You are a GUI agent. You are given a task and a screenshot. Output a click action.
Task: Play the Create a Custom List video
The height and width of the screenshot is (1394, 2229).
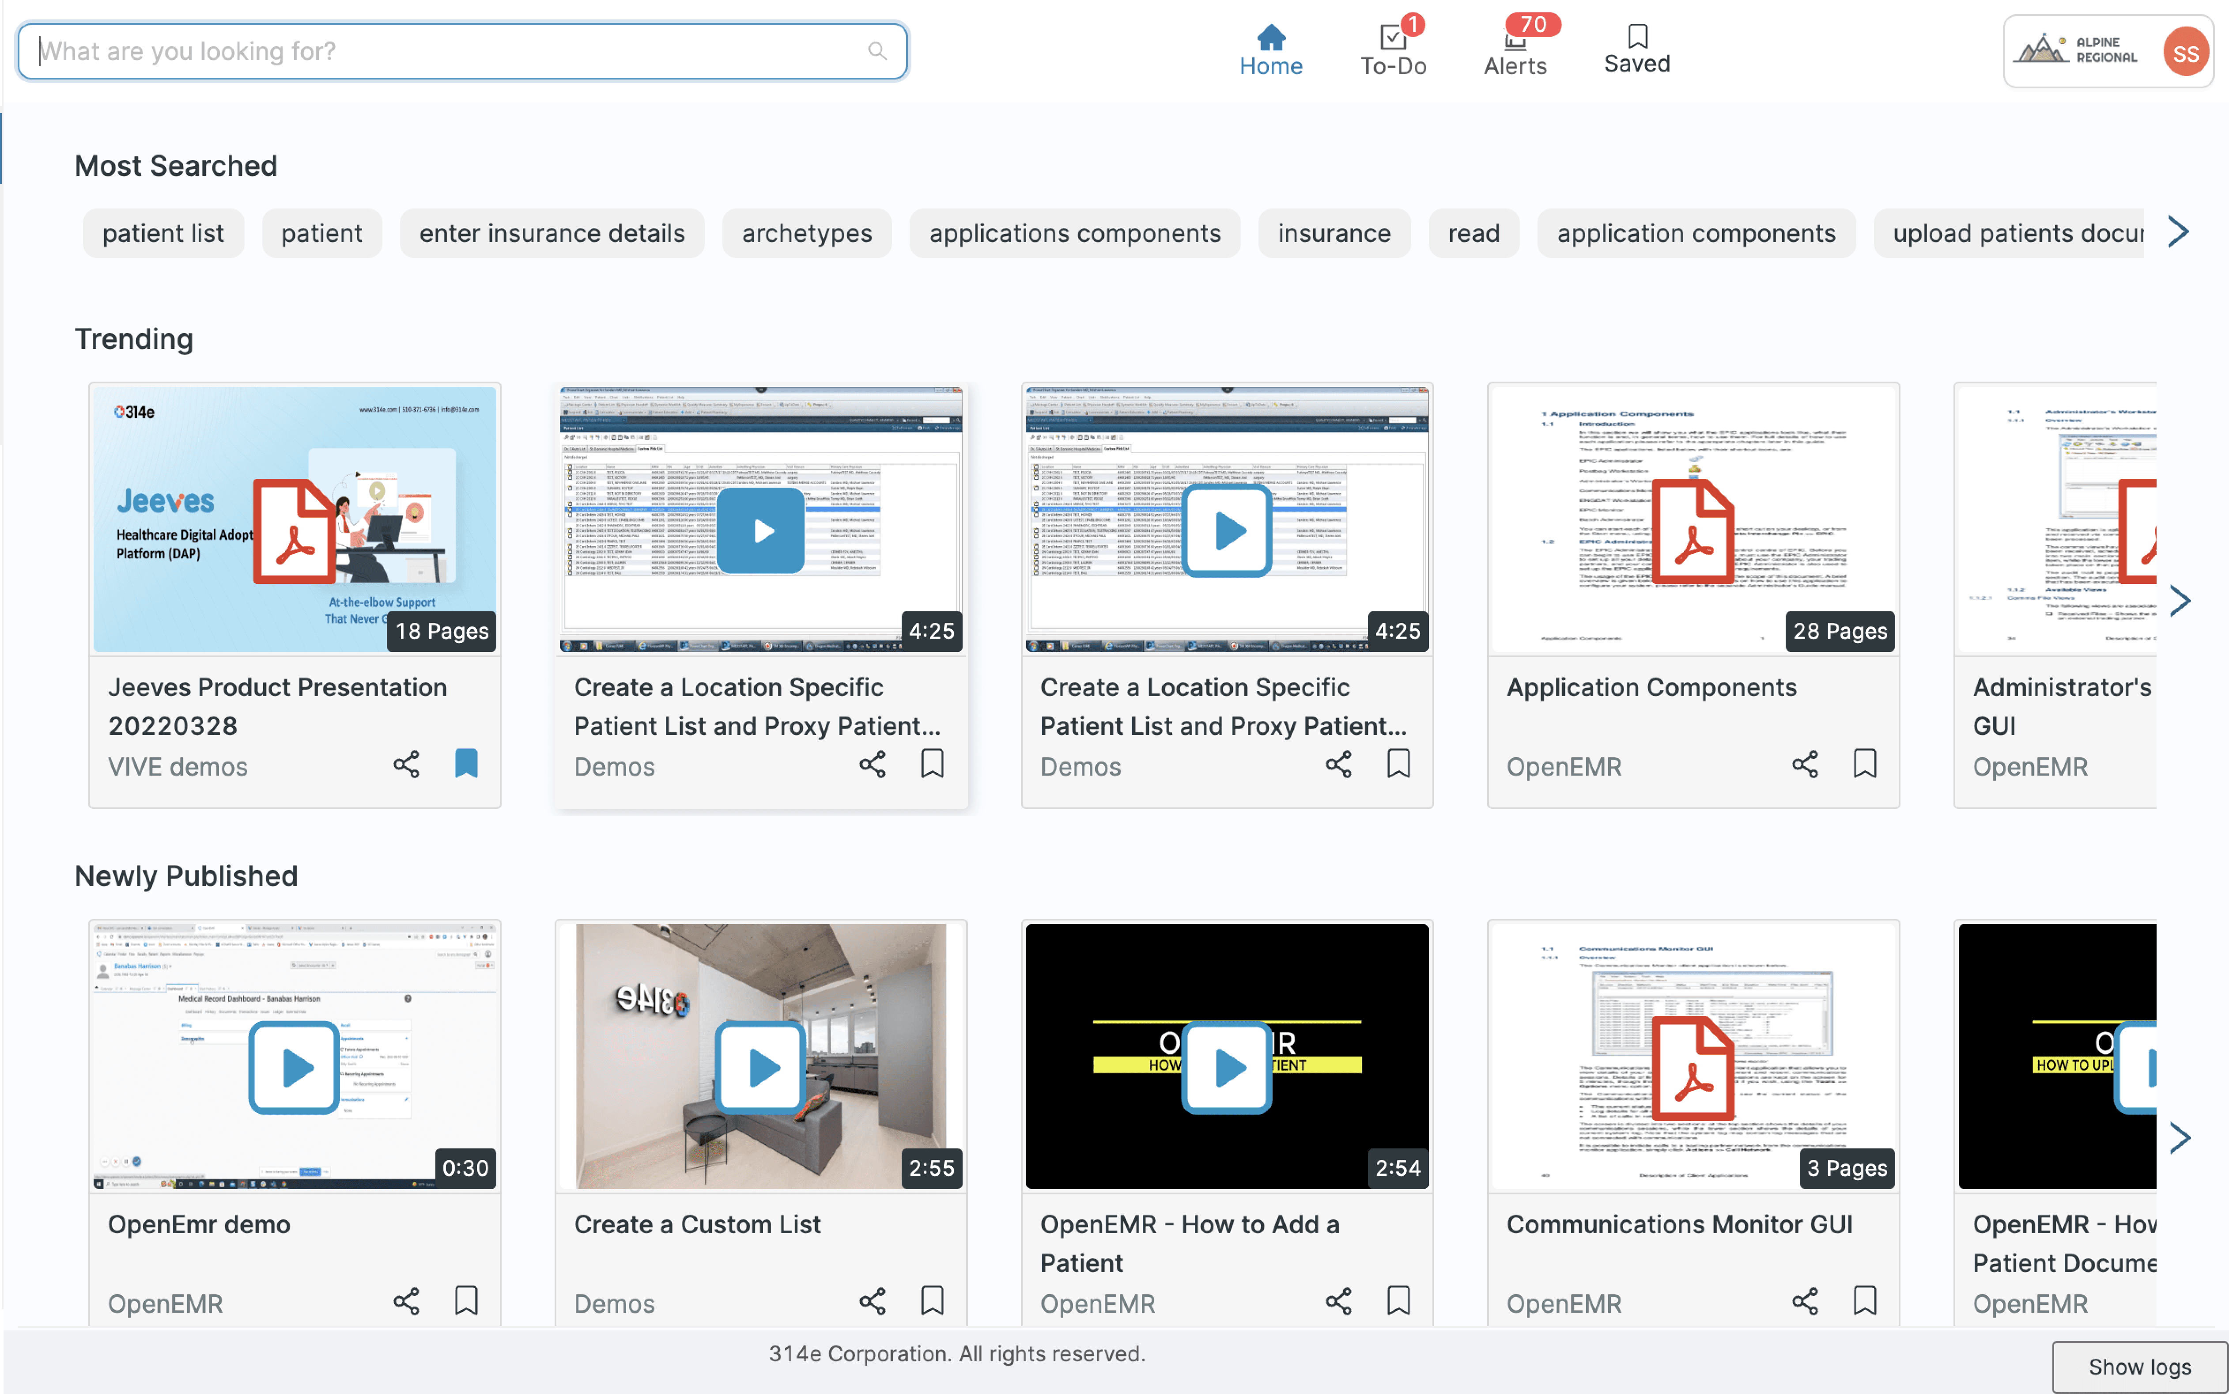[761, 1068]
